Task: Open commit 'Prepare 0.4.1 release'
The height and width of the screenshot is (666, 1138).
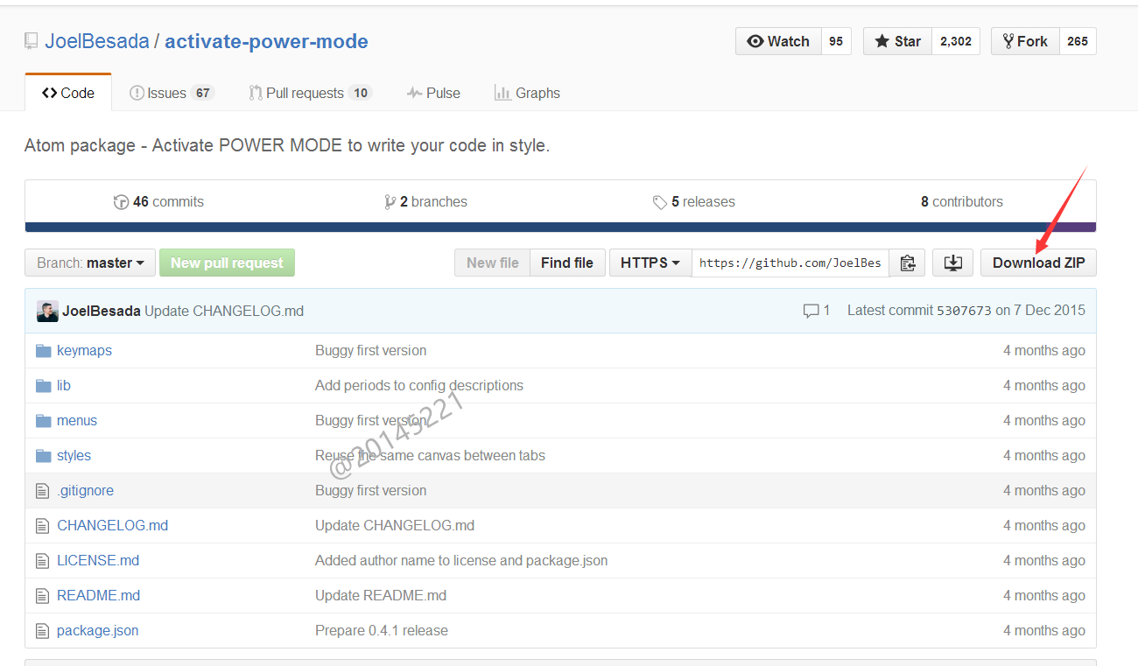Action: coord(382,630)
